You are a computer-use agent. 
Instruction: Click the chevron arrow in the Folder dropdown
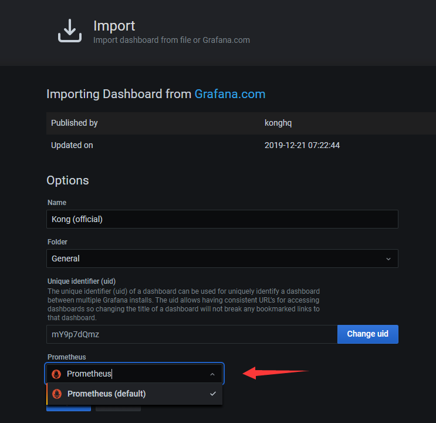tap(388, 259)
